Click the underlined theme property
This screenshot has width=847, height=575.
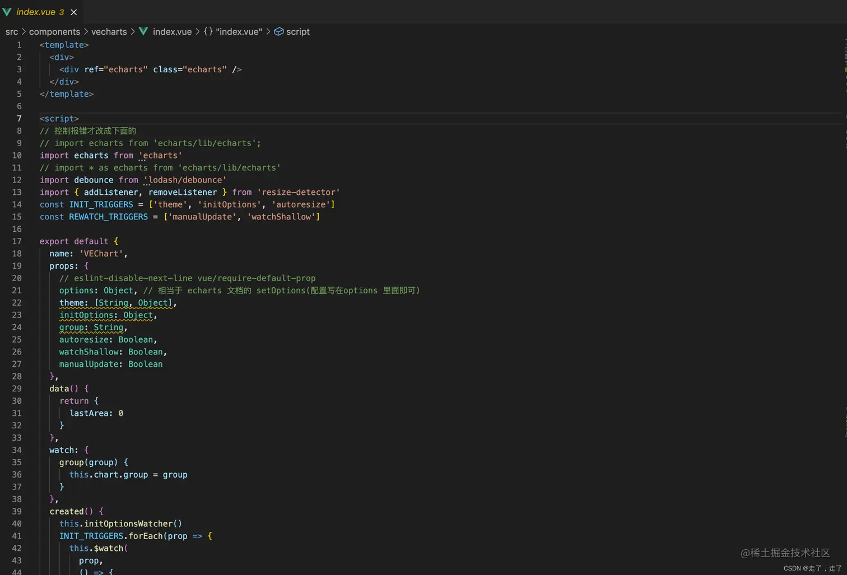pos(116,303)
